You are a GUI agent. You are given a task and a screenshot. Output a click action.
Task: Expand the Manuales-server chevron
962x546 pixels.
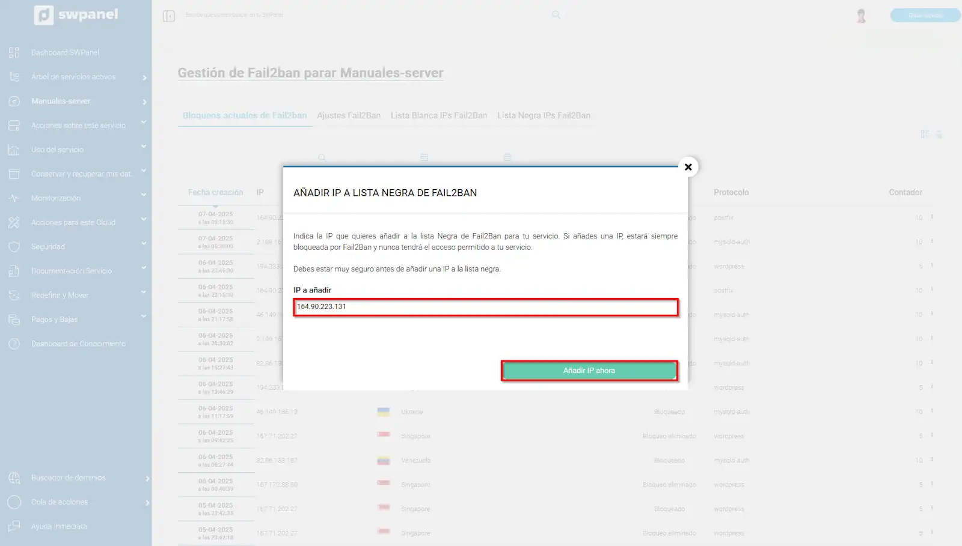145,102
